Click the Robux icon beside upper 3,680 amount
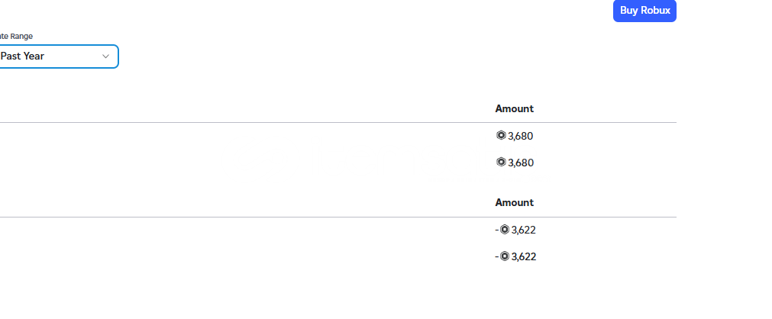Viewport: 772px width, 319px height. (x=501, y=135)
